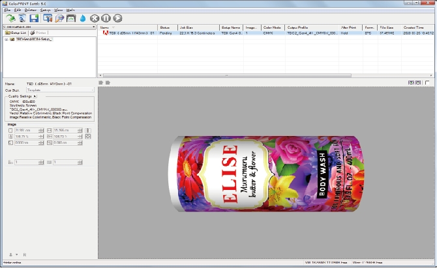Open the Printer menu

[31, 11]
